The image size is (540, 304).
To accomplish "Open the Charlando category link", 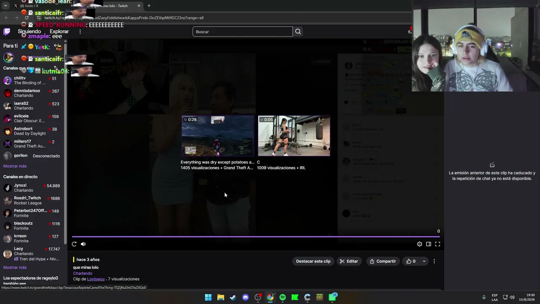I will [x=83, y=273].
